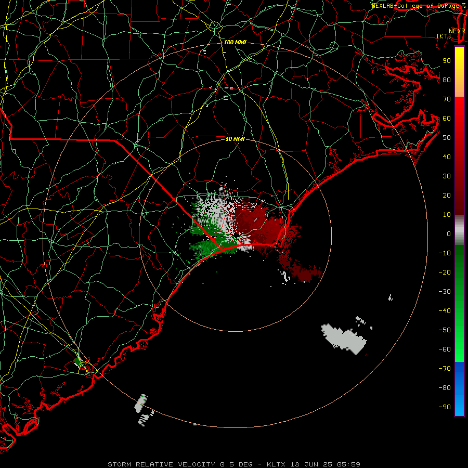Click the 10 value on the velocity scale
Image resolution: width=468 pixels, height=468 pixels.
click(447, 215)
